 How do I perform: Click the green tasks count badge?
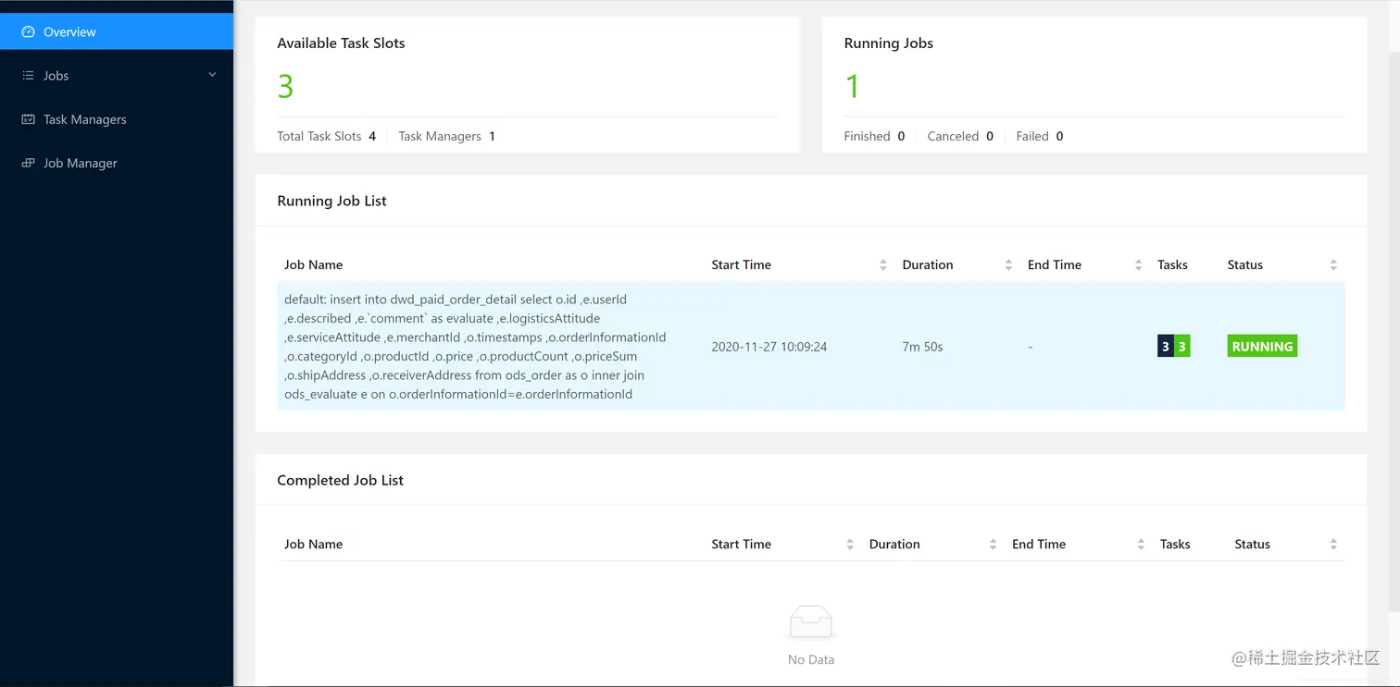point(1181,347)
